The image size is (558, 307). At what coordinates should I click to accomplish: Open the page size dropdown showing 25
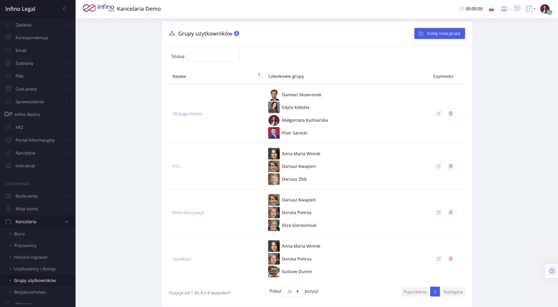coord(293,291)
